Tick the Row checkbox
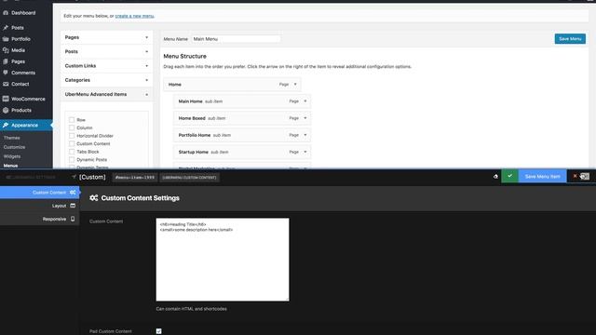This screenshot has height=335, width=596. click(72, 120)
